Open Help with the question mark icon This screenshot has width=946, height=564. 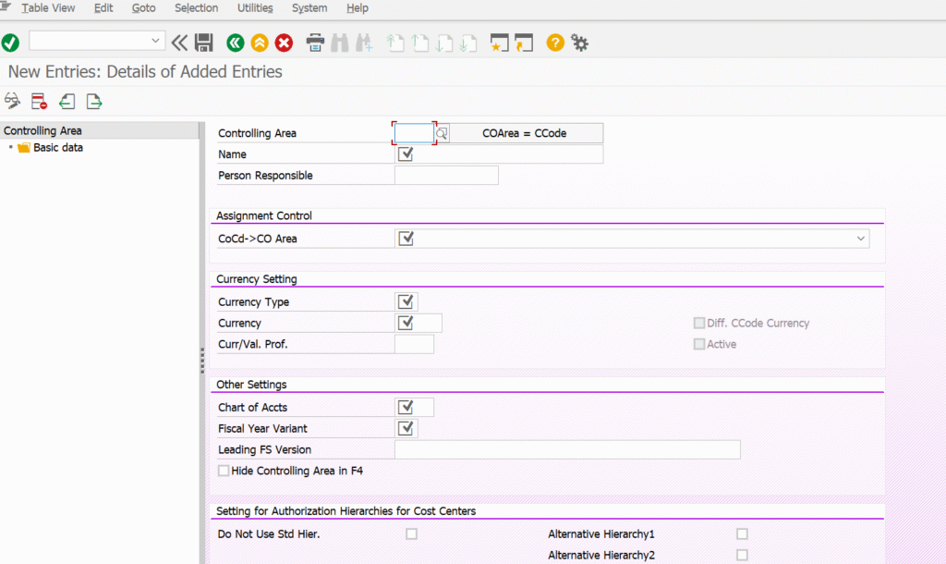point(555,43)
